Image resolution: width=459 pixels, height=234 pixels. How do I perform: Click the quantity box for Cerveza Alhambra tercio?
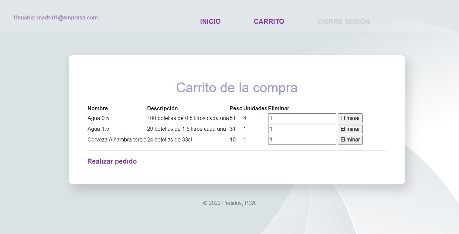coord(302,139)
